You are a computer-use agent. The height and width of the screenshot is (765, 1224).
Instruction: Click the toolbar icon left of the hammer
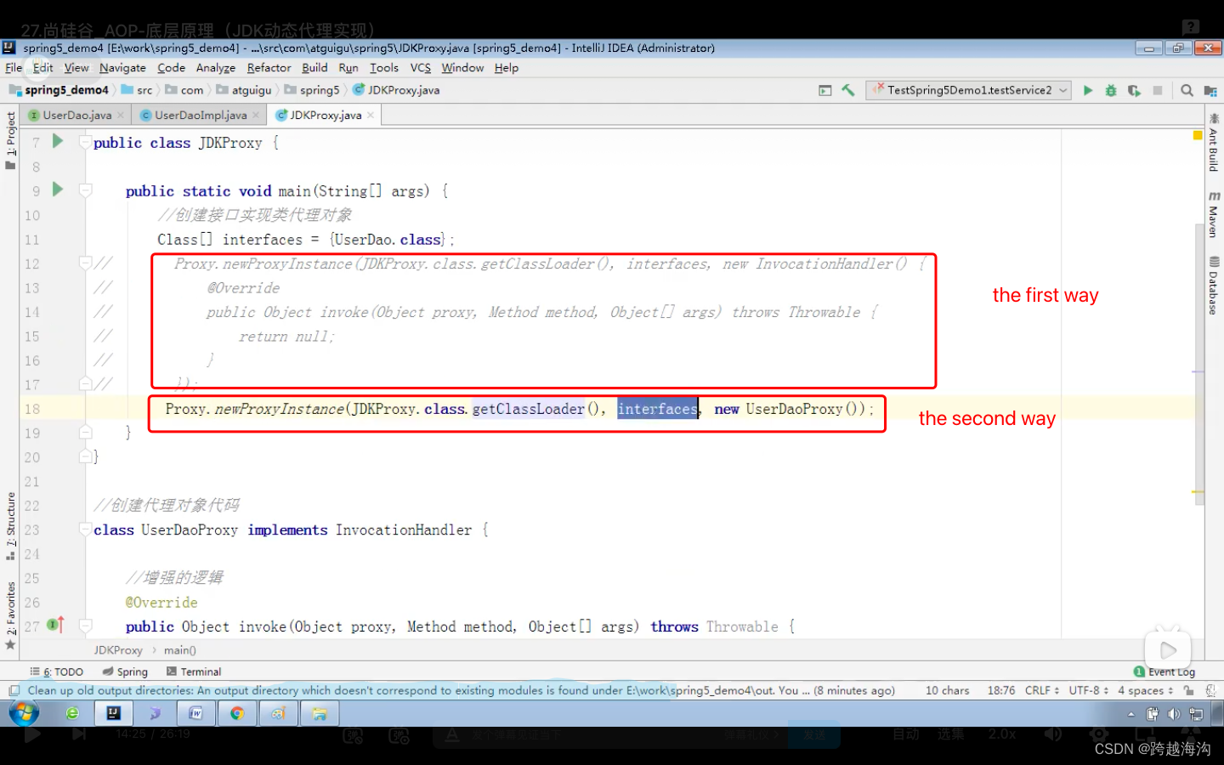pos(824,90)
